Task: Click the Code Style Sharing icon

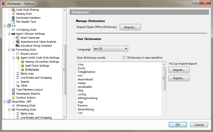Action: coord(13,10)
